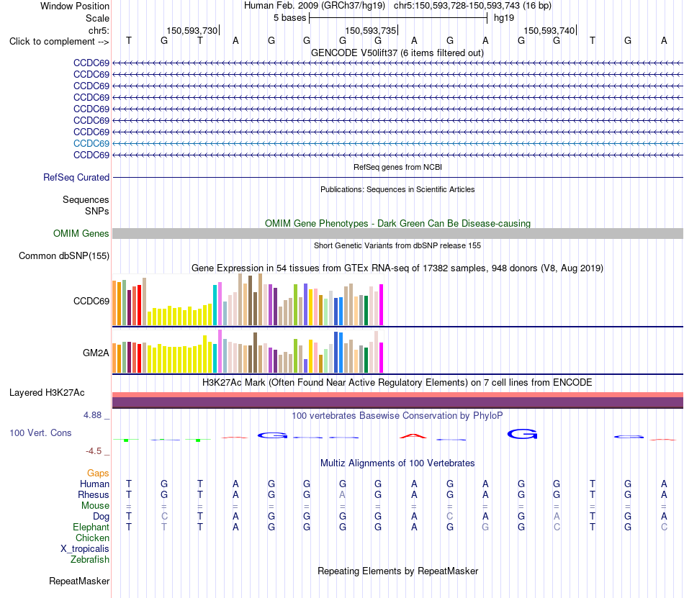
Task: Click the SNPs label under Publications
Action: [97, 211]
